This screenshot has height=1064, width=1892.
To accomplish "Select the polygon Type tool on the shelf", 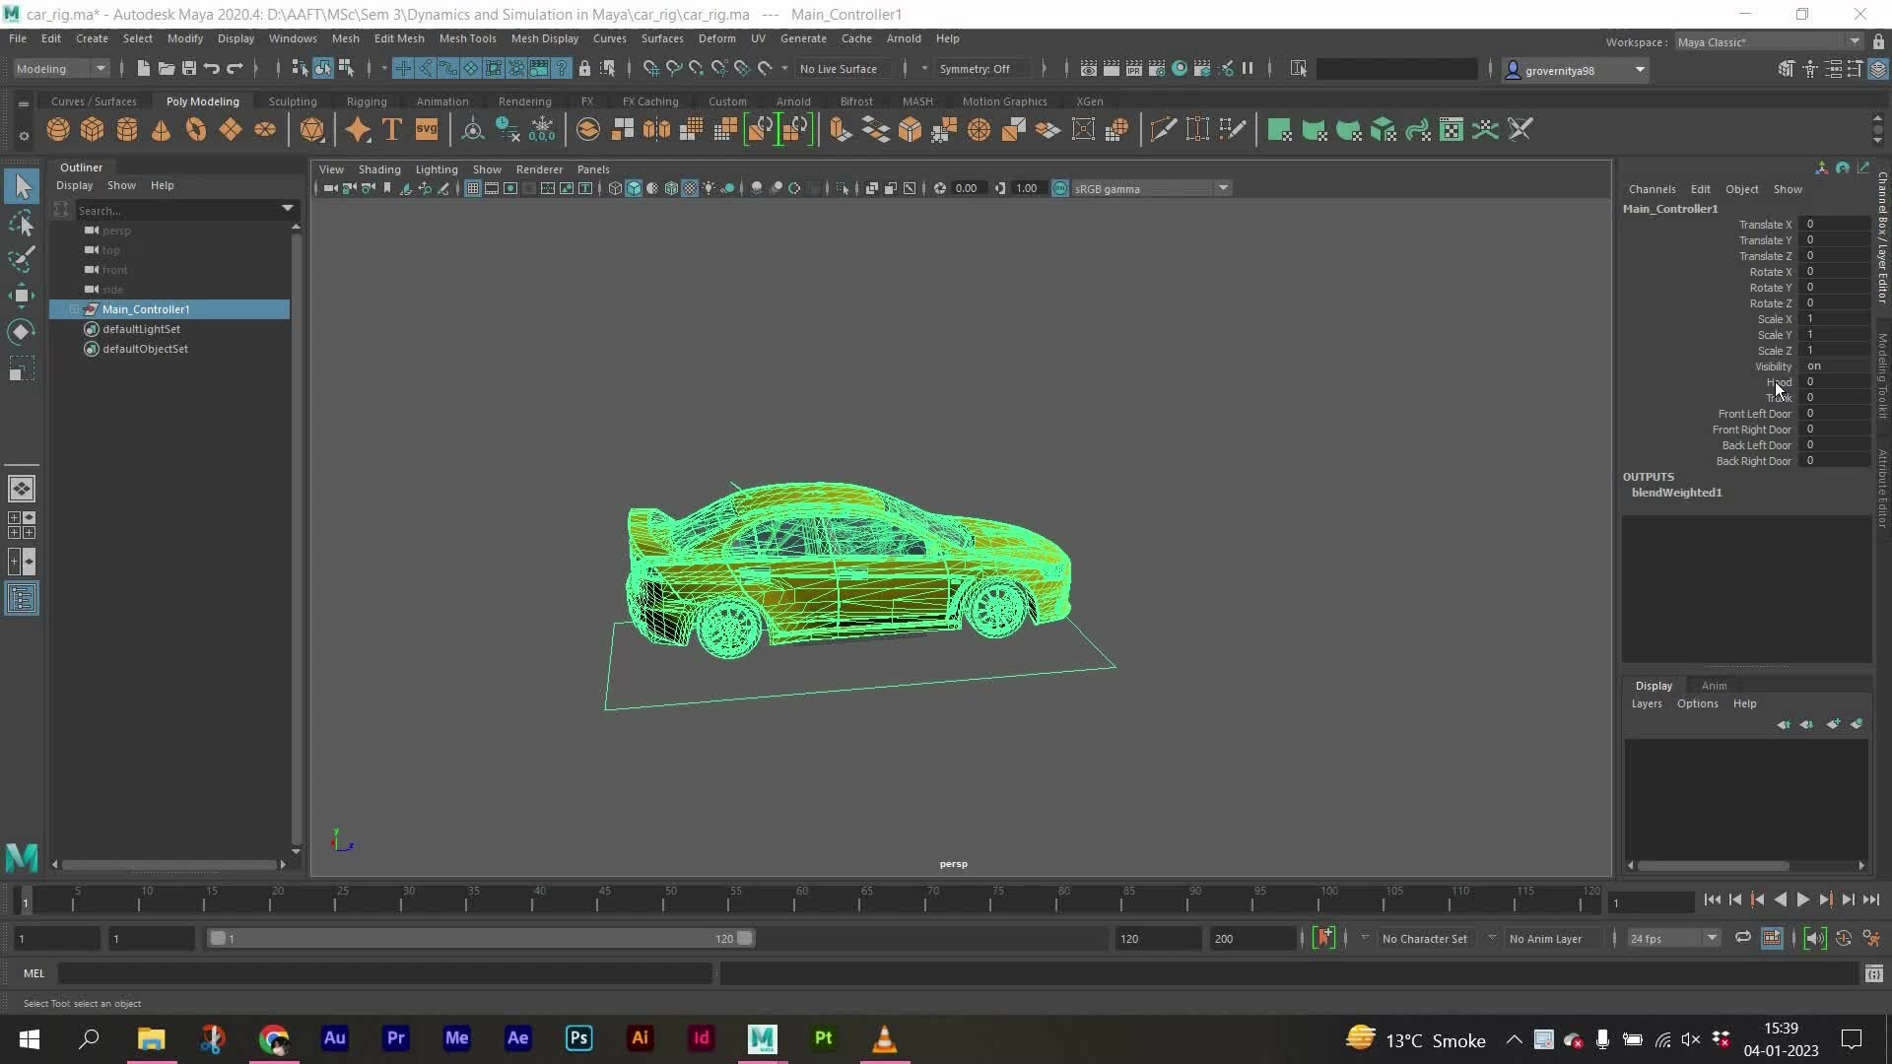I will (391, 129).
